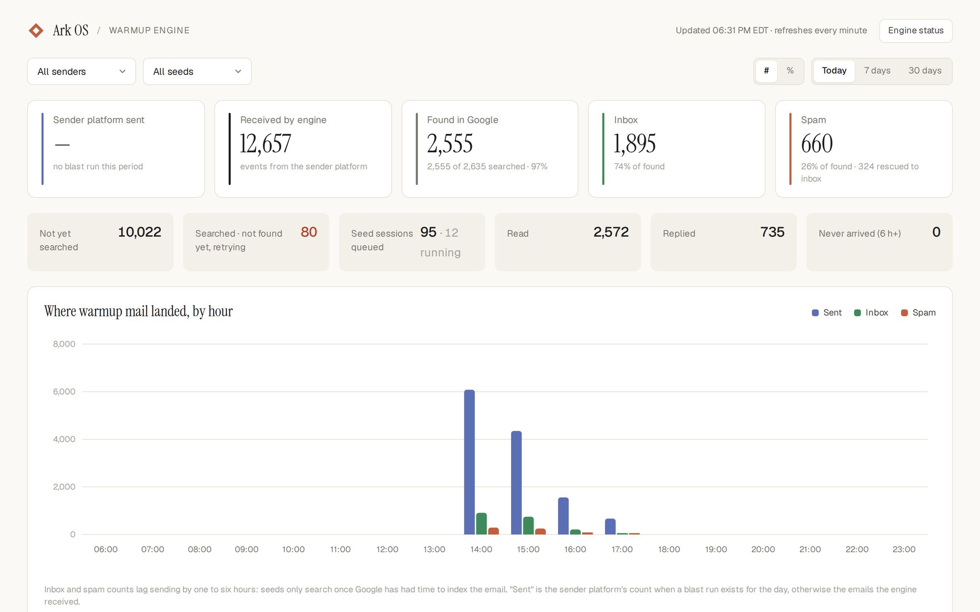Click the Replied value 735
This screenshot has width=980, height=612.
click(x=772, y=232)
